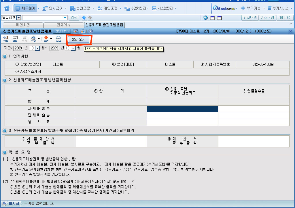Click the 면세매출분 현금영수증 cell

(x=254, y=115)
